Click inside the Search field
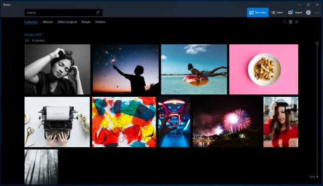323x186 pixels. [x=60, y=13]
